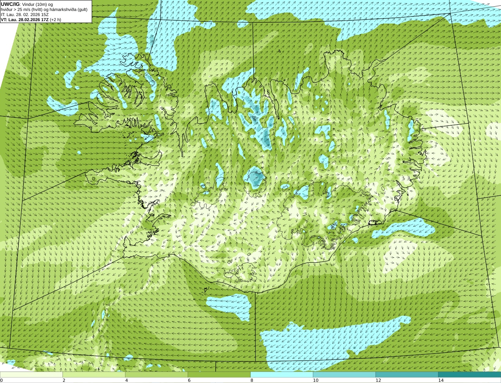The image size is (501, 383).
Task: Click the darkest teal swatch above 14
Action: click(470, 374)
